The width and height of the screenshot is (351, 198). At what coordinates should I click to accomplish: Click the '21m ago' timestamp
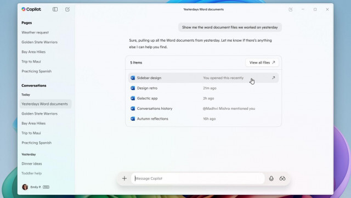(x=210, y=88)
